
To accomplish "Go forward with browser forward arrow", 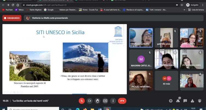I will 8,5.
